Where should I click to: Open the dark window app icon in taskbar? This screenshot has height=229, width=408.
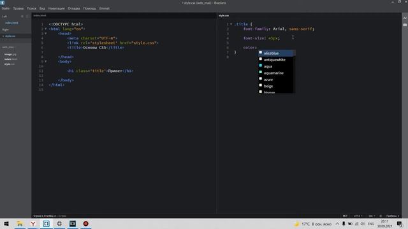73,223
